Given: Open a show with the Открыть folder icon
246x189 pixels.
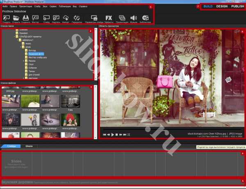Looking at the screenshot, I should pyautogui.click(x=16, y=18).
